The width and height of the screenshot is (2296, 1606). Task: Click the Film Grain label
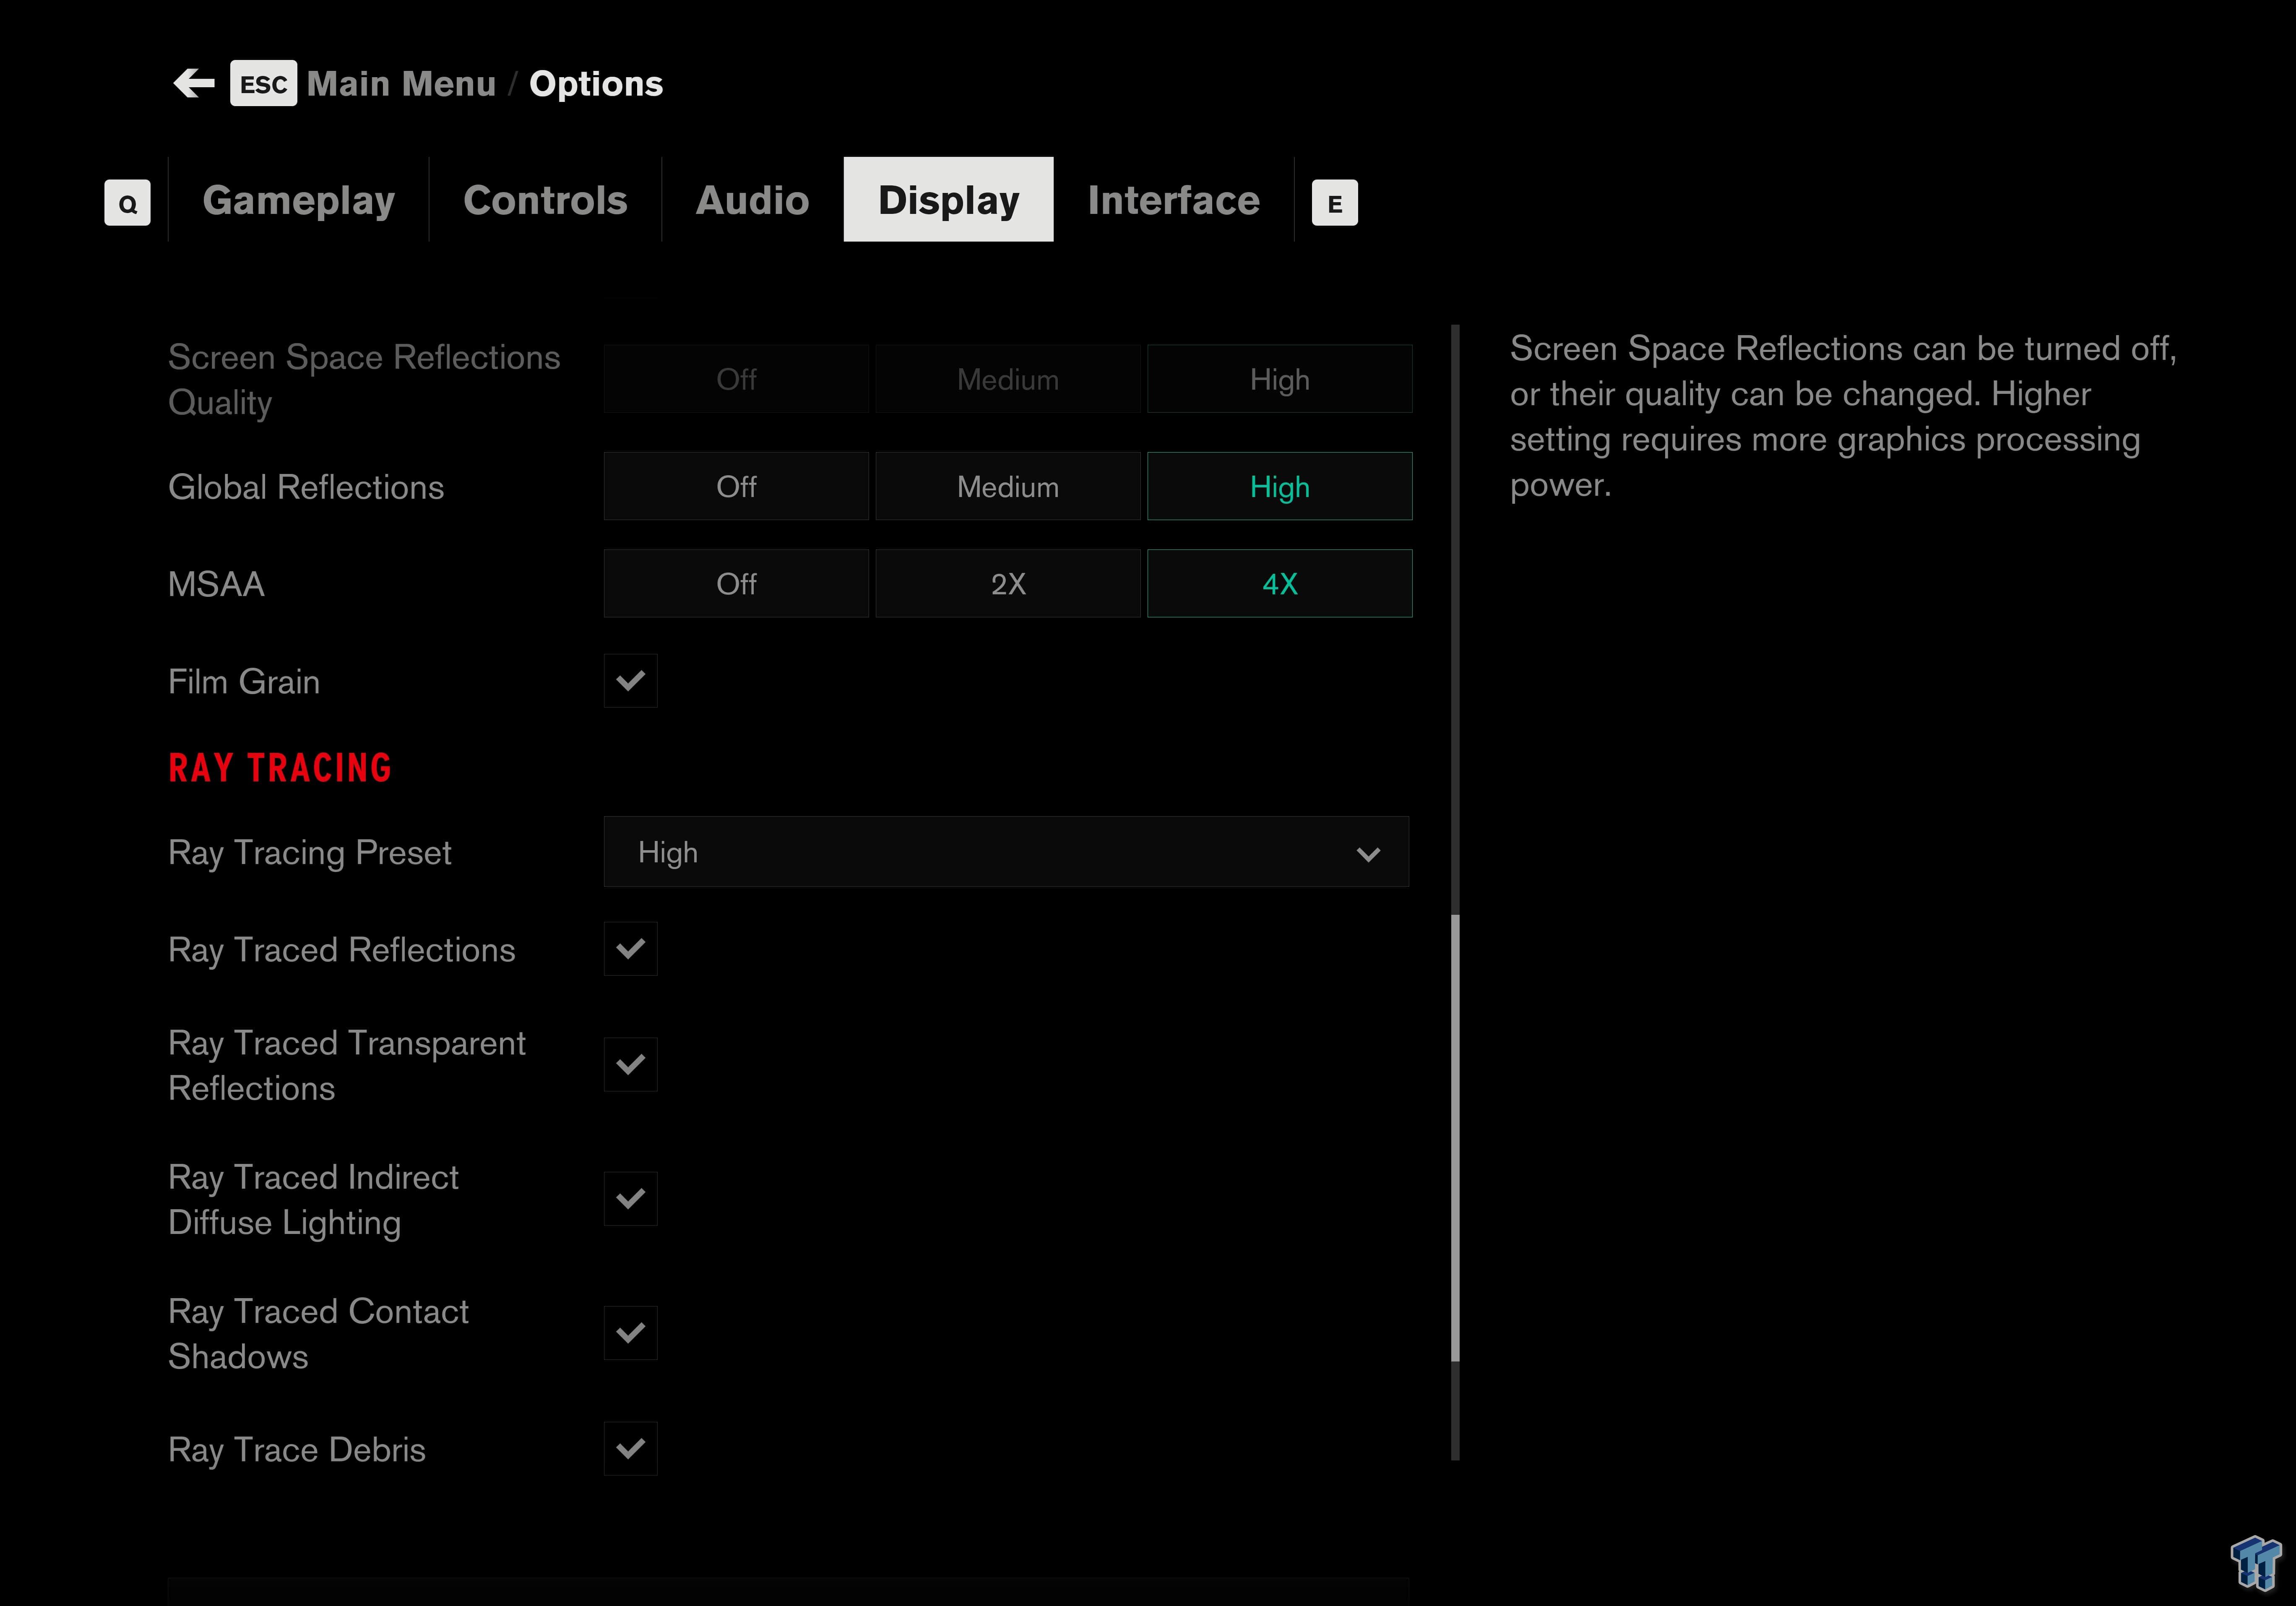244,682
